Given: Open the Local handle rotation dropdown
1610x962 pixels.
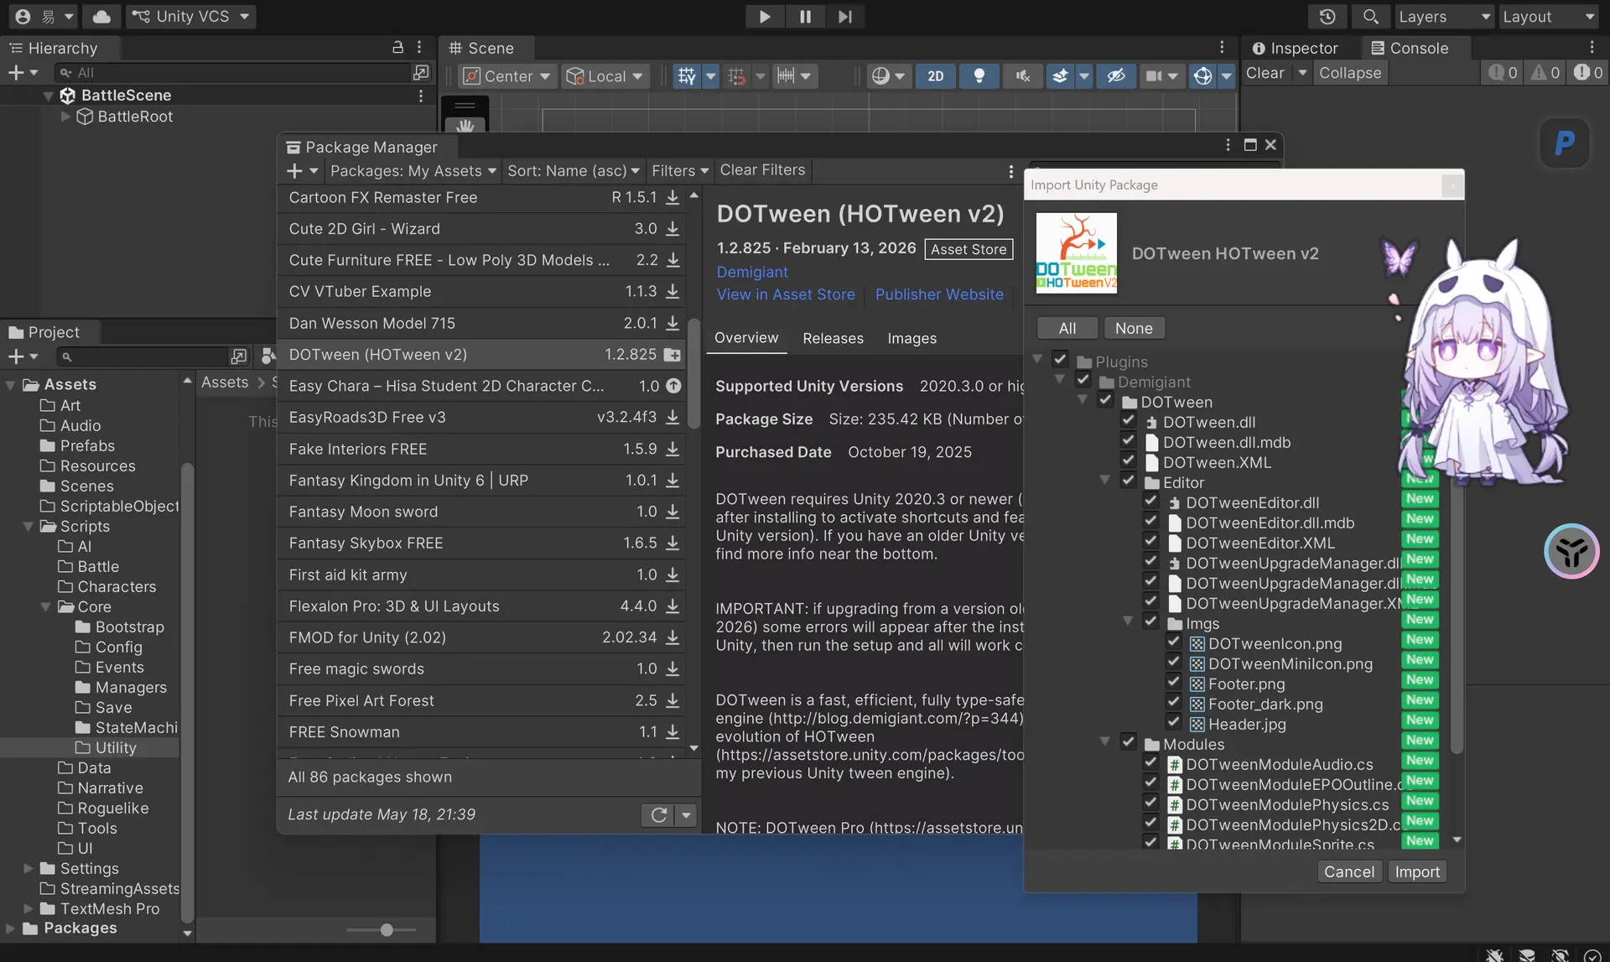Looking at the screenshot, I should (605, 76).
